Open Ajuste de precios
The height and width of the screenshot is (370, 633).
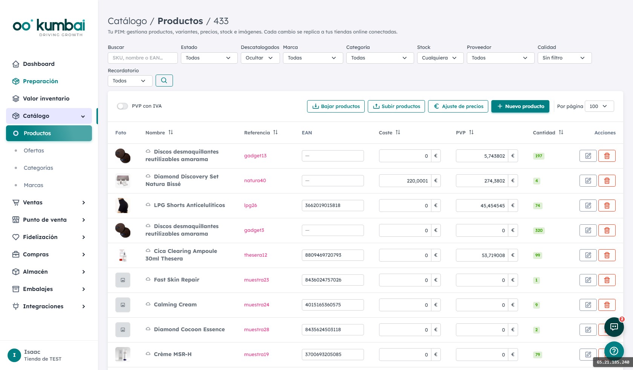(x=458, y=106)
